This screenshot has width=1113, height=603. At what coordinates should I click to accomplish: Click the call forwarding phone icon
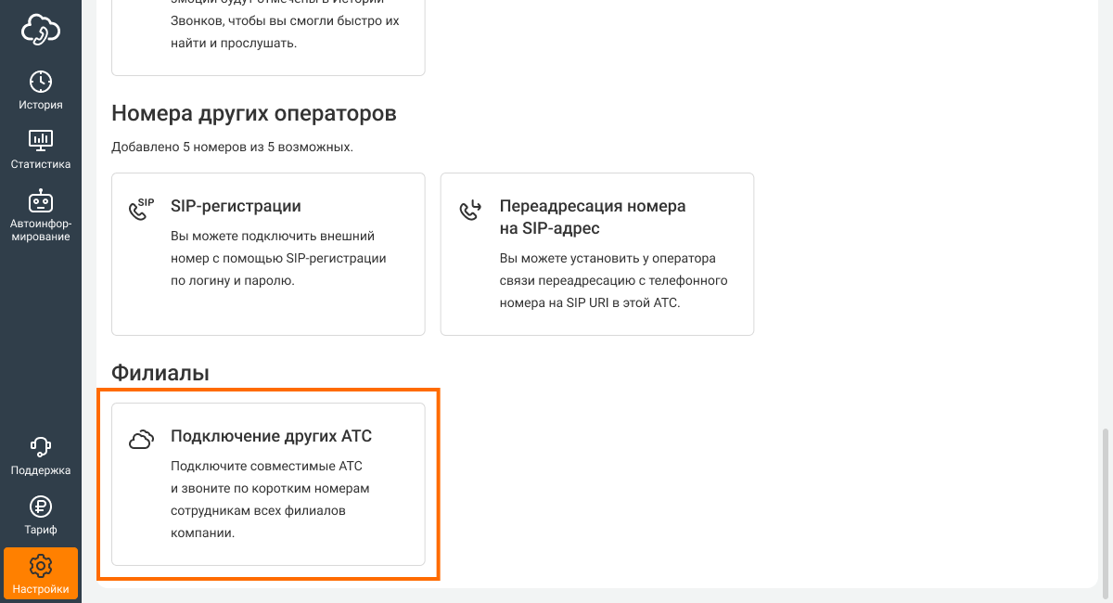pyautogui.click(x=470, y=210)
